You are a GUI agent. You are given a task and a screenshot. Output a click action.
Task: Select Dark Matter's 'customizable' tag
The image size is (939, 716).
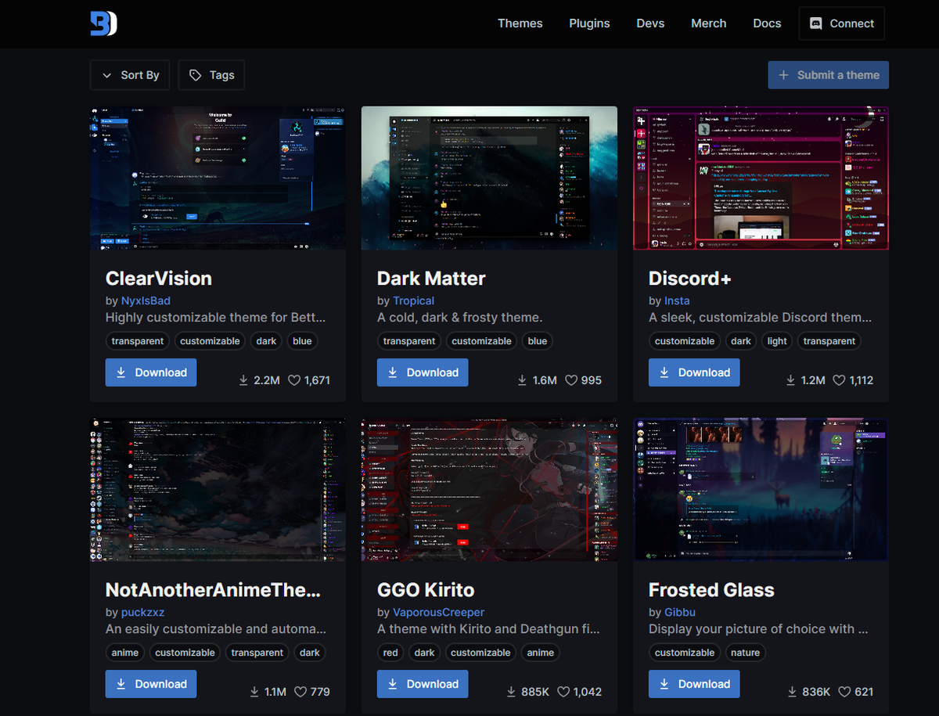pos(481,341)
